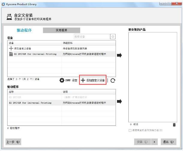
Task: Delete items with the trash can icon
Action: pos(174,125)
